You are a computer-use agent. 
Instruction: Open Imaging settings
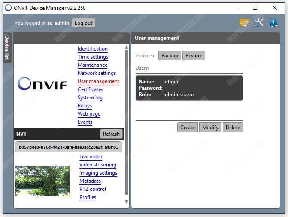tap(98, 173)
